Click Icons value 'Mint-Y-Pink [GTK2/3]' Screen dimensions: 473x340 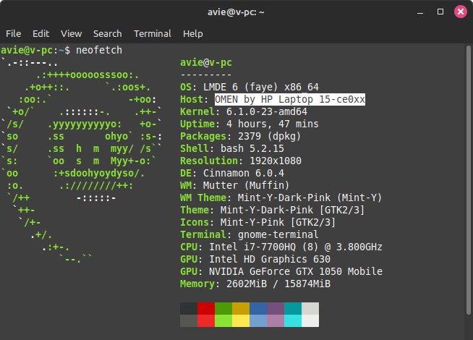278,222
